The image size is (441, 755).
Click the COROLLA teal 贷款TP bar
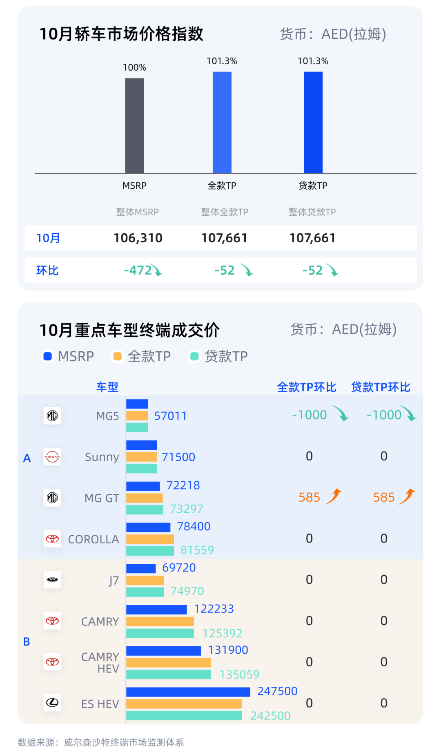[x=150, y=551]
